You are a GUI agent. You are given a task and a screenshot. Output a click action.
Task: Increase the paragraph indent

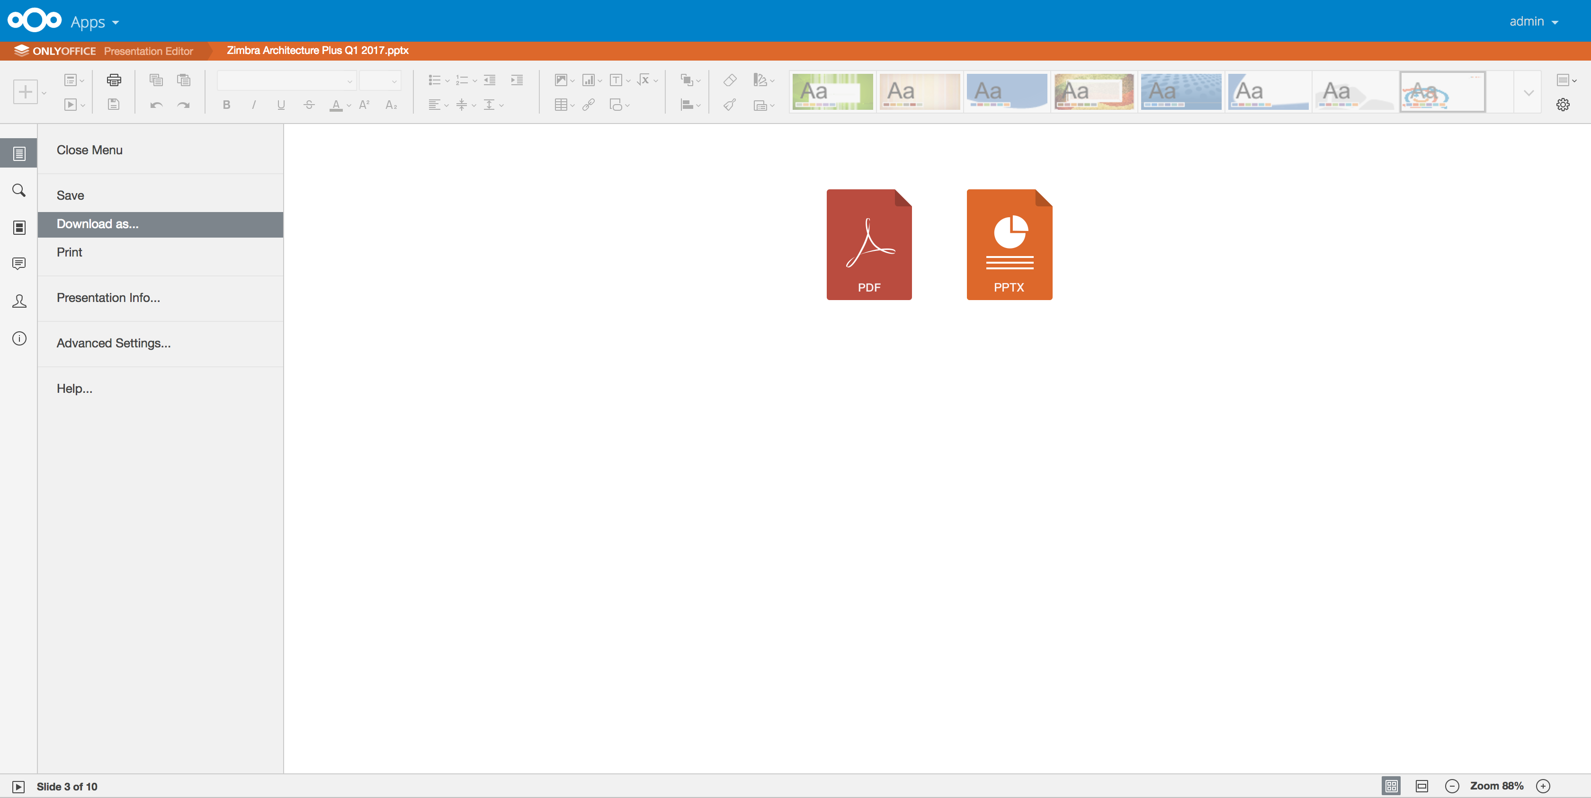coord(517,80)
